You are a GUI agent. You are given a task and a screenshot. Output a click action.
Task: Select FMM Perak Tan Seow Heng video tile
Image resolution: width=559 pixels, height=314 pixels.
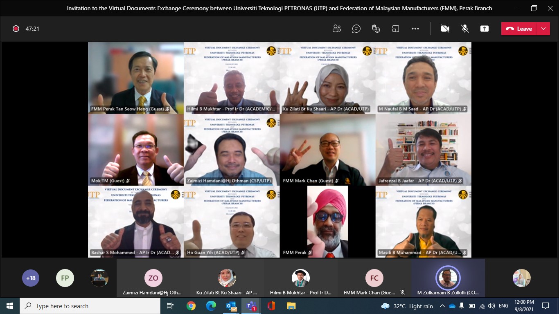[136, 78]
